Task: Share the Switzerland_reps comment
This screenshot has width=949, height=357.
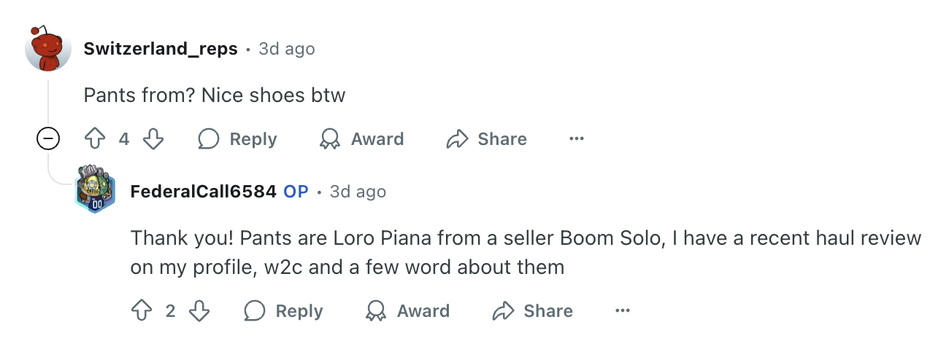Action: (x=487, y=139)
